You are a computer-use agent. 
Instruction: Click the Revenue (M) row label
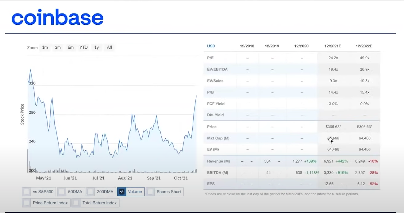point(218,161)
